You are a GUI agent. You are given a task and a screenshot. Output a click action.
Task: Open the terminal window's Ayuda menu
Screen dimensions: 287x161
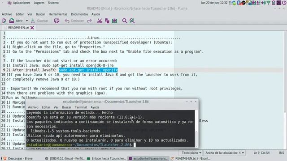click(x=95, y=107)
